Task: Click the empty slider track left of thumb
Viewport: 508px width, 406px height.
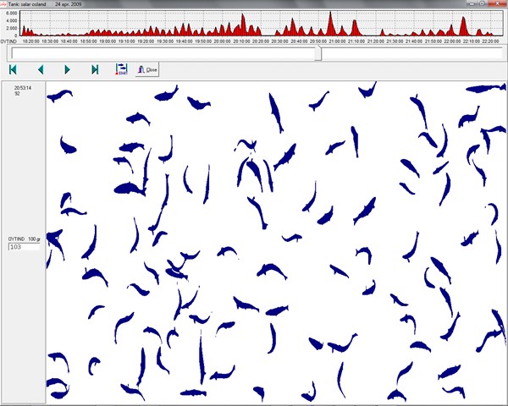Action: (161, 53)
